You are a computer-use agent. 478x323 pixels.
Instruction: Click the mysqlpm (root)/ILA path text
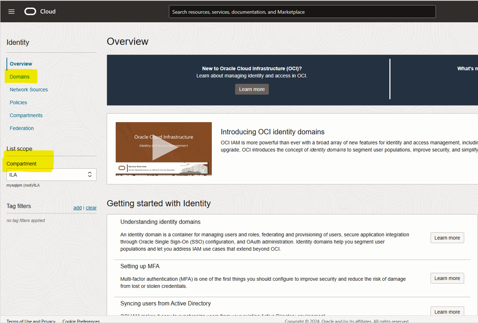[23, 185]
